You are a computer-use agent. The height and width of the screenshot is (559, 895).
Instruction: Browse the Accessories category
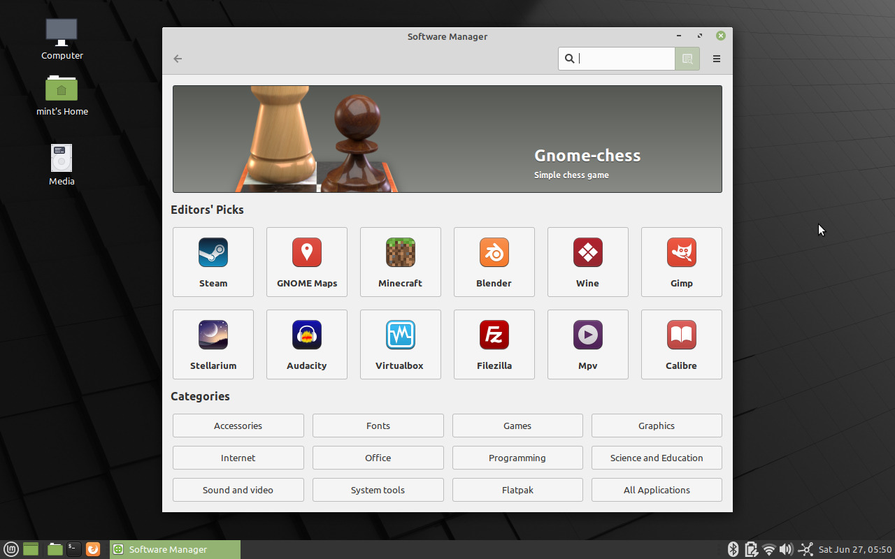pyautogui.click(x=238, y=426)
